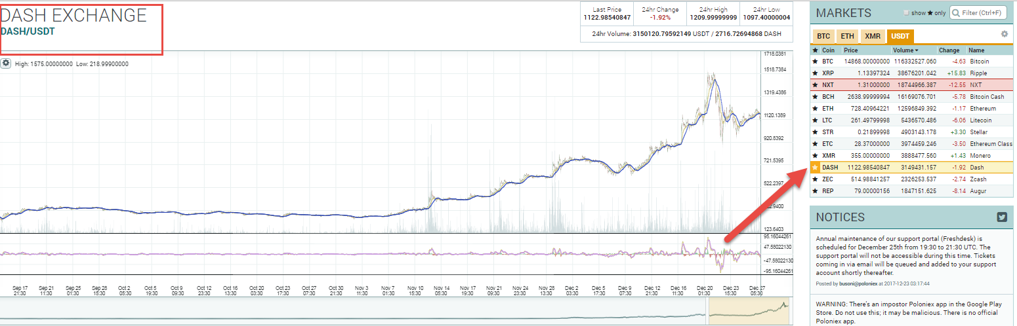Sort markets by Volume column
Screen dimensions: 1017x326
coord(904,50)
